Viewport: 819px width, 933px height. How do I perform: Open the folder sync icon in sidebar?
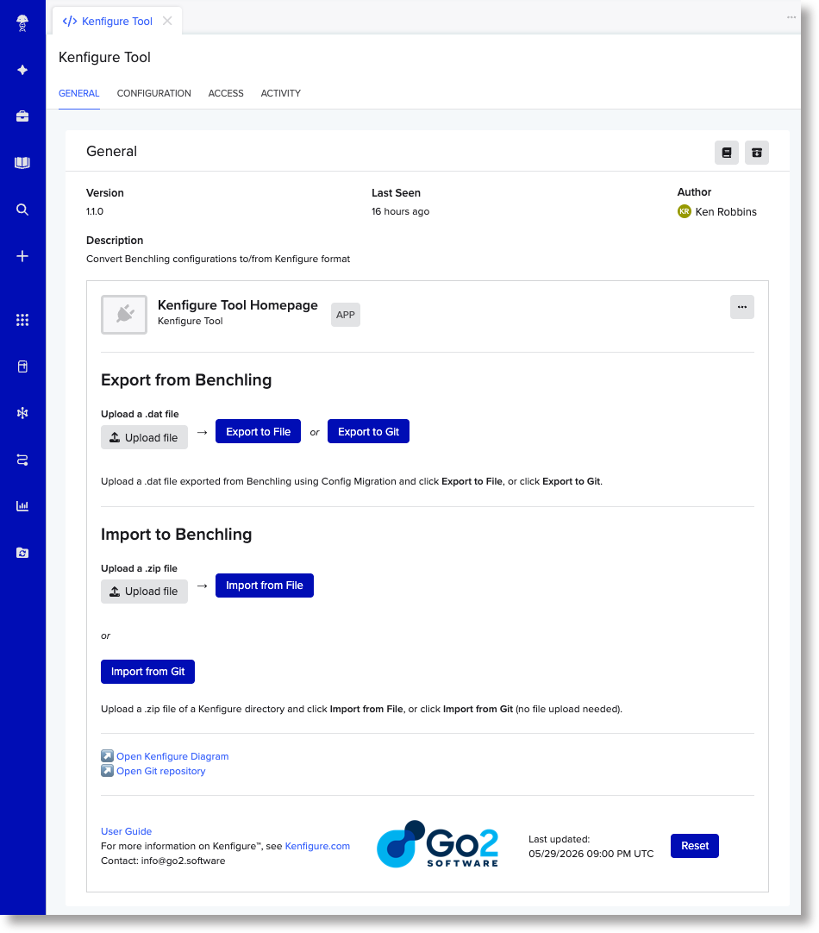tap(22, 553)
